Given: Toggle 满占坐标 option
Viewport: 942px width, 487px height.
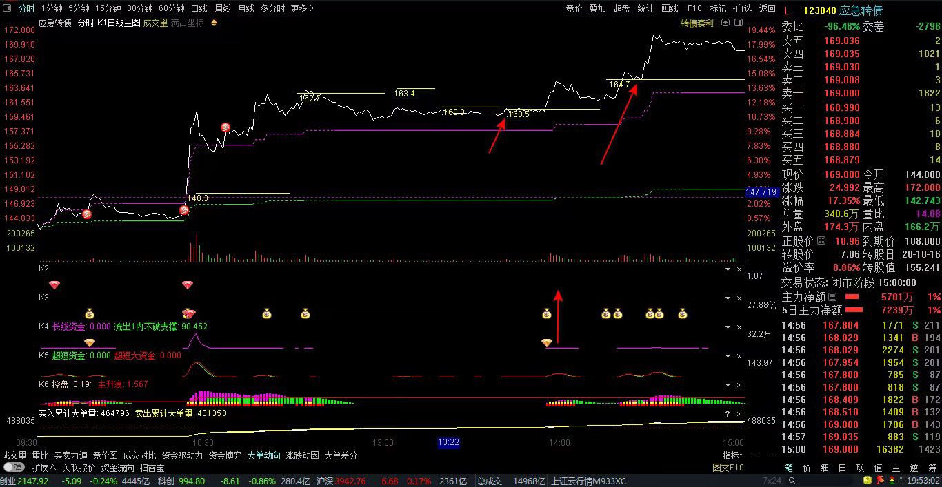Looking at the screenshot, I should (188, 23).
